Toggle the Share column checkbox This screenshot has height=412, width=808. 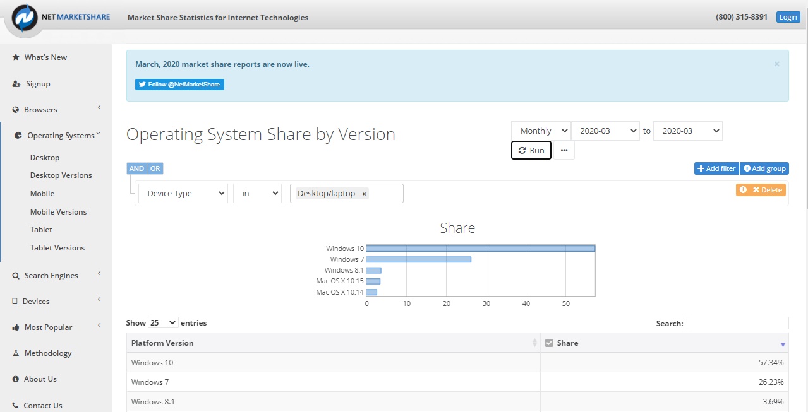[549, 343]
